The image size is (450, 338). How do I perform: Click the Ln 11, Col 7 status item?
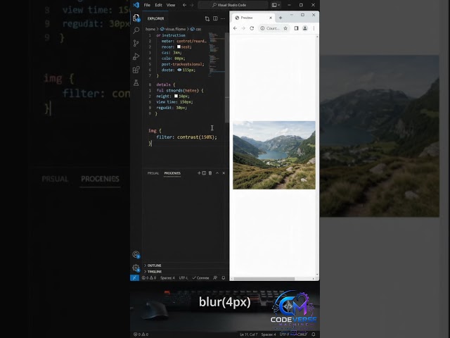(x=249, y=334)
